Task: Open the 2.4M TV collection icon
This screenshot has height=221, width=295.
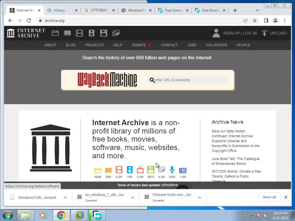Action: [x=140, y=170]
